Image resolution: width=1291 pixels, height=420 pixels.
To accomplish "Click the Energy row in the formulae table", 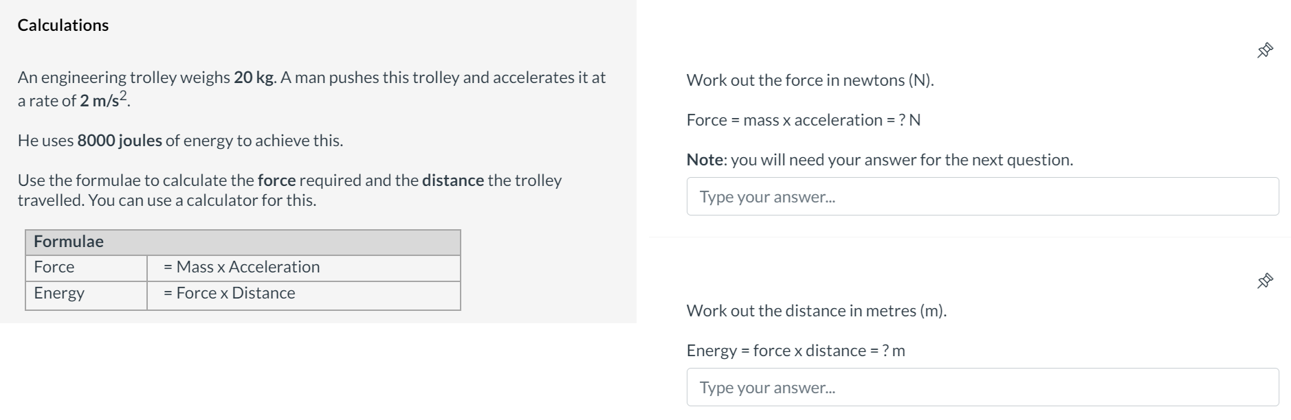I will click(x=58, y=293).
